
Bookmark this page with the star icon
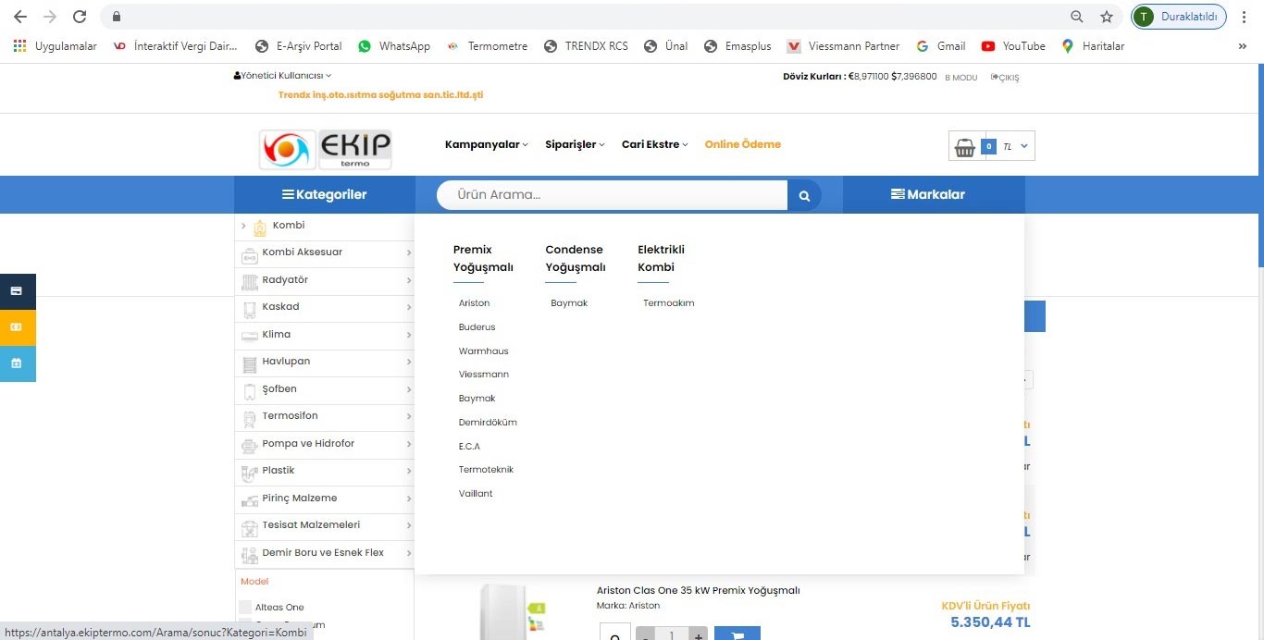(x=1107, y=17)
